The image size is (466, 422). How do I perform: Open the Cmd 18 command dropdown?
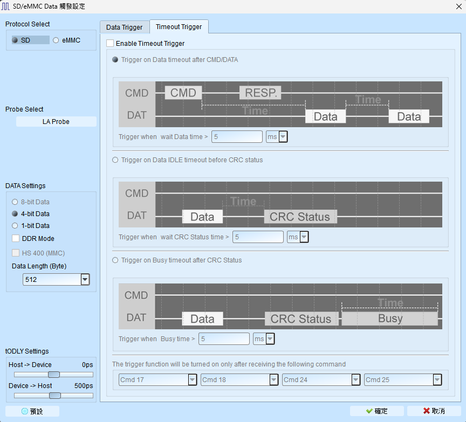[x=239, y=379]
